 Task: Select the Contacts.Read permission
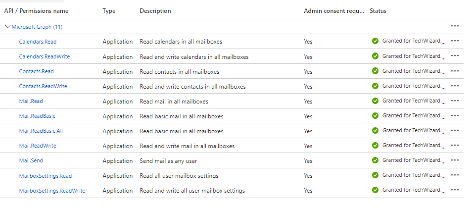pyautogui.click(x=36, y=71)
